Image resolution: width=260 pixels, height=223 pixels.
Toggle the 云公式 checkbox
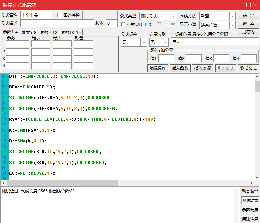pos(159,25)
